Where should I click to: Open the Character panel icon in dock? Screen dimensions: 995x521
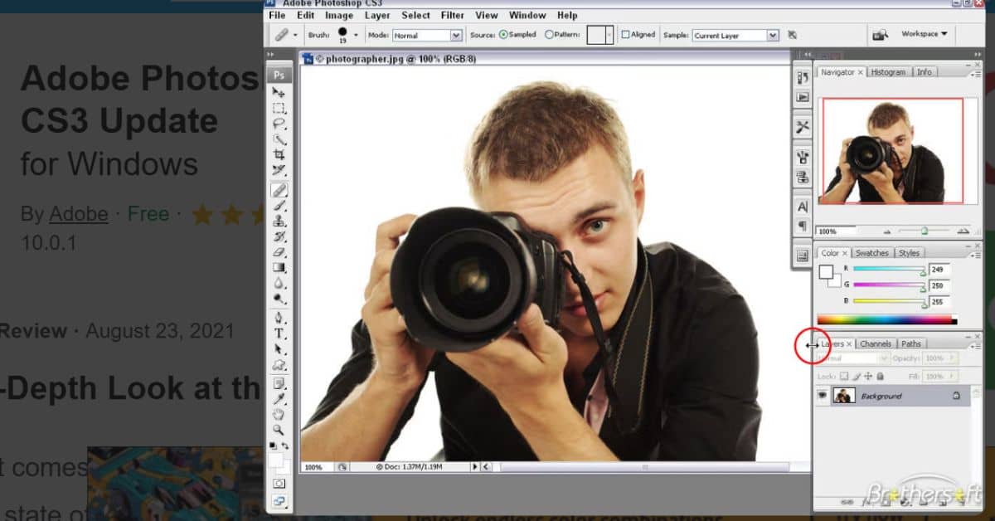pos(802,207)
